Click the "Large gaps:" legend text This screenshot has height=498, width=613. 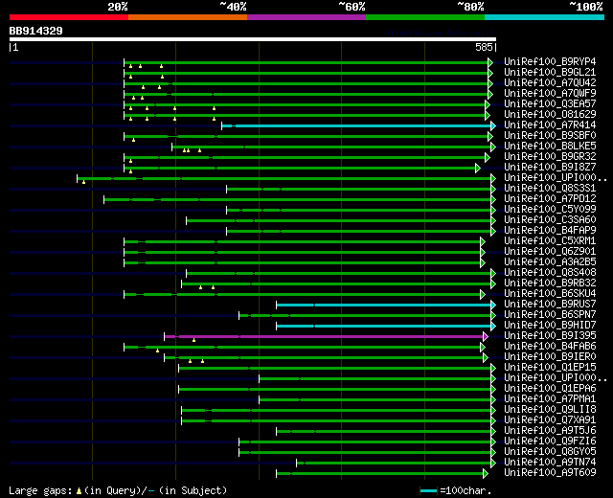click(40, 491)
